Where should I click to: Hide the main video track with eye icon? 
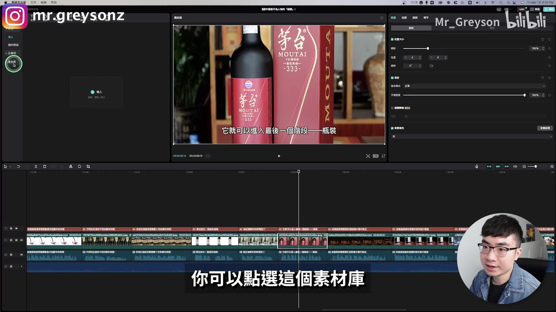coord(16,240)
